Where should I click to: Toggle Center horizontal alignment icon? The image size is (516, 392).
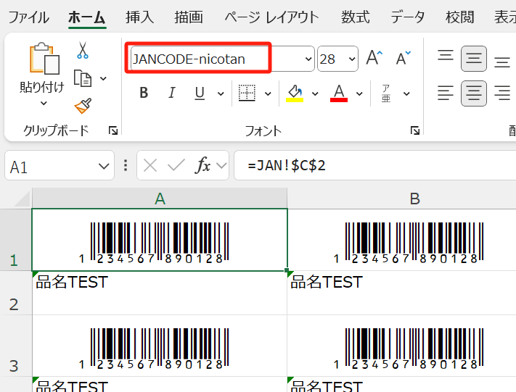(474, 93)
